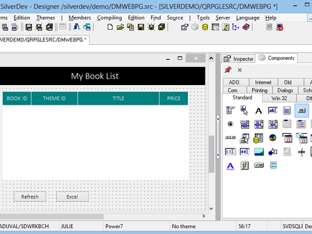Select the Image component (landscape picture)
The height and width of the screenshot is (234, 312).
(x=259, y=151)
